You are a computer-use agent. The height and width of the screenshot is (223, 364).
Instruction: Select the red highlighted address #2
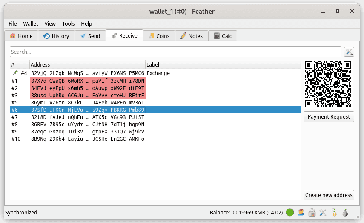(x=87, y=88)
